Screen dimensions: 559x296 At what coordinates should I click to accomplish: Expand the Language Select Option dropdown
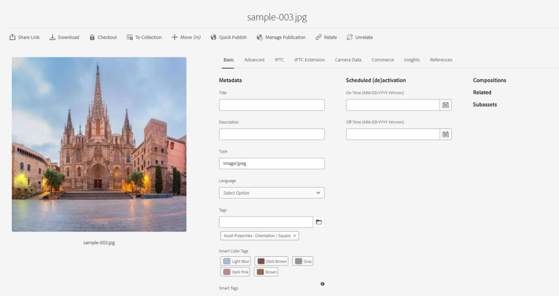pos(272,193)
